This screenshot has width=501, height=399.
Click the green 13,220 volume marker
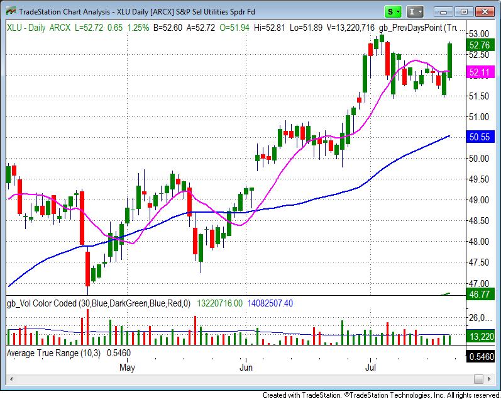pyautogui.click(x=480, y=337)
